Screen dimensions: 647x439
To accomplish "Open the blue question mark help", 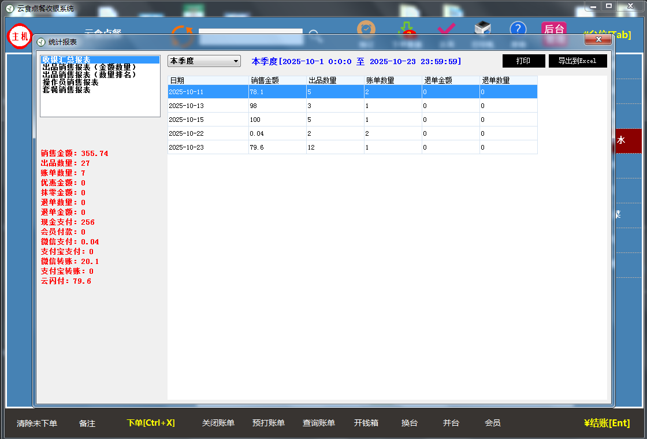I will coord(518,29).
